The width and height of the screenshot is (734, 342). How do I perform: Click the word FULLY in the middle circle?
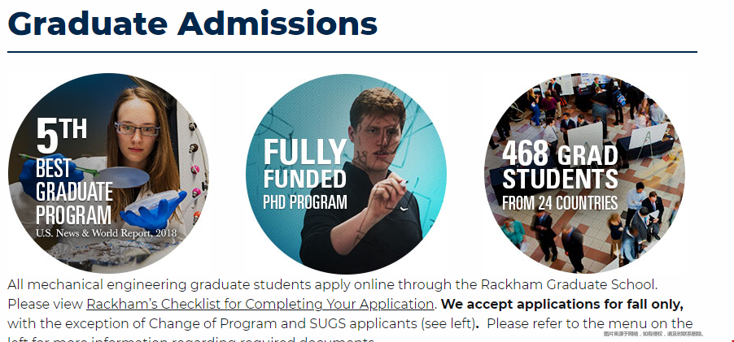tap(304, 152)
